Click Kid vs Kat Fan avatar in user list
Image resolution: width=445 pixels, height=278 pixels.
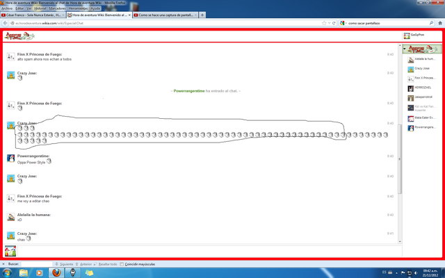(411, 108)
